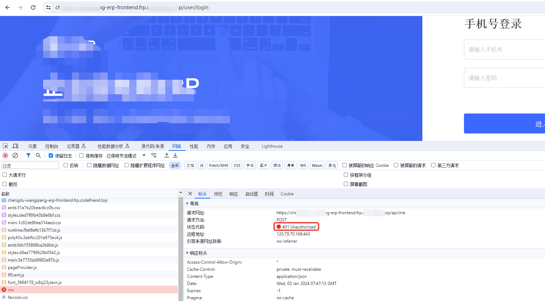The image size is (545, 301).
Task: Open the request Cookie tab
Action: click(x=287, y=194)
